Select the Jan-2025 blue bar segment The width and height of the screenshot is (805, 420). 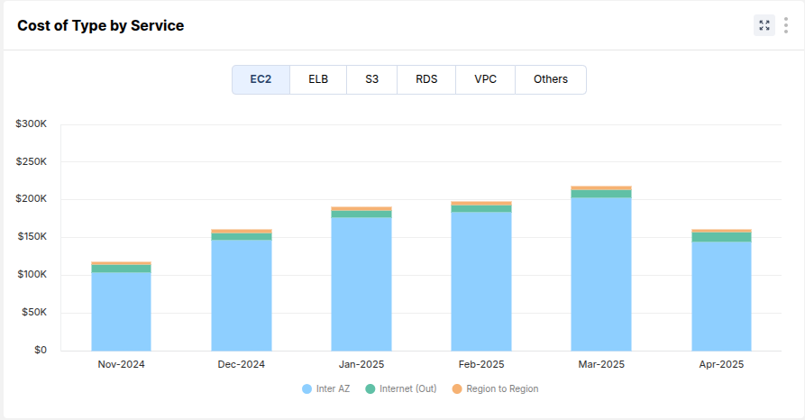[x=361, y=284]
